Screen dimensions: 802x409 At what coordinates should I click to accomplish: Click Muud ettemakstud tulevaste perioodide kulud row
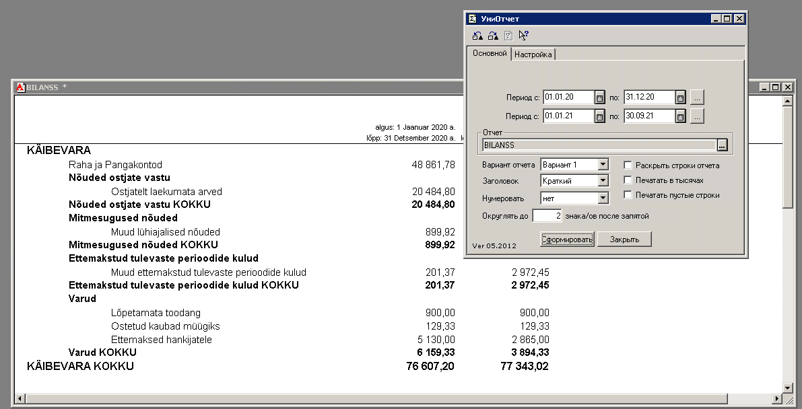pos(209,272)
